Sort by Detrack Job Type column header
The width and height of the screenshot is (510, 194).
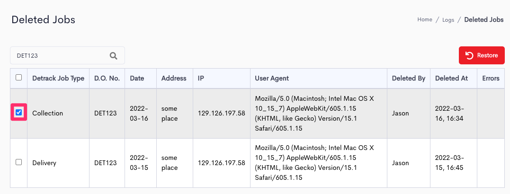pos(58,79)
